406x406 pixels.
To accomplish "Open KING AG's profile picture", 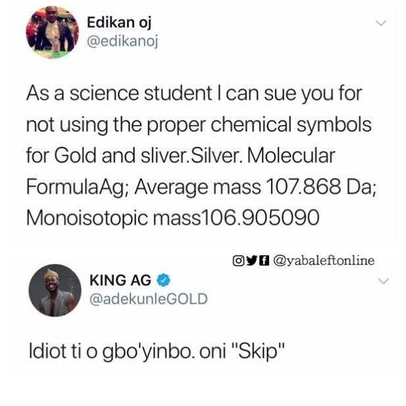I will 55,291.
